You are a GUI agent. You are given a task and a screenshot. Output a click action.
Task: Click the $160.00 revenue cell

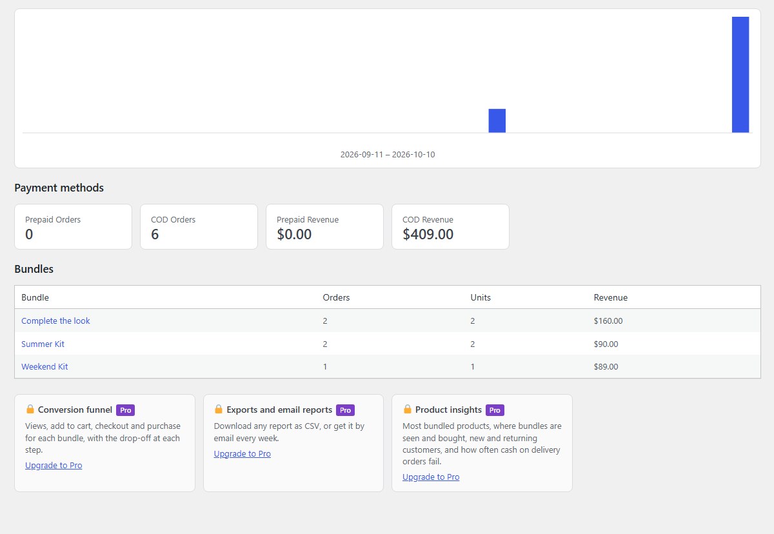[608, 321]
